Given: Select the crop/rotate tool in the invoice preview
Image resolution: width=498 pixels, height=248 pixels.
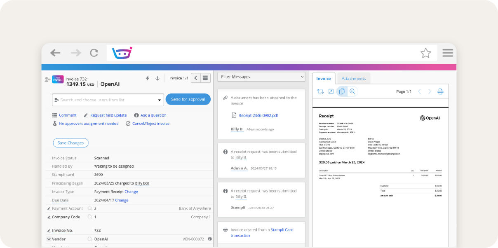Looking at the screenshot, I should (x=321, y=91).
